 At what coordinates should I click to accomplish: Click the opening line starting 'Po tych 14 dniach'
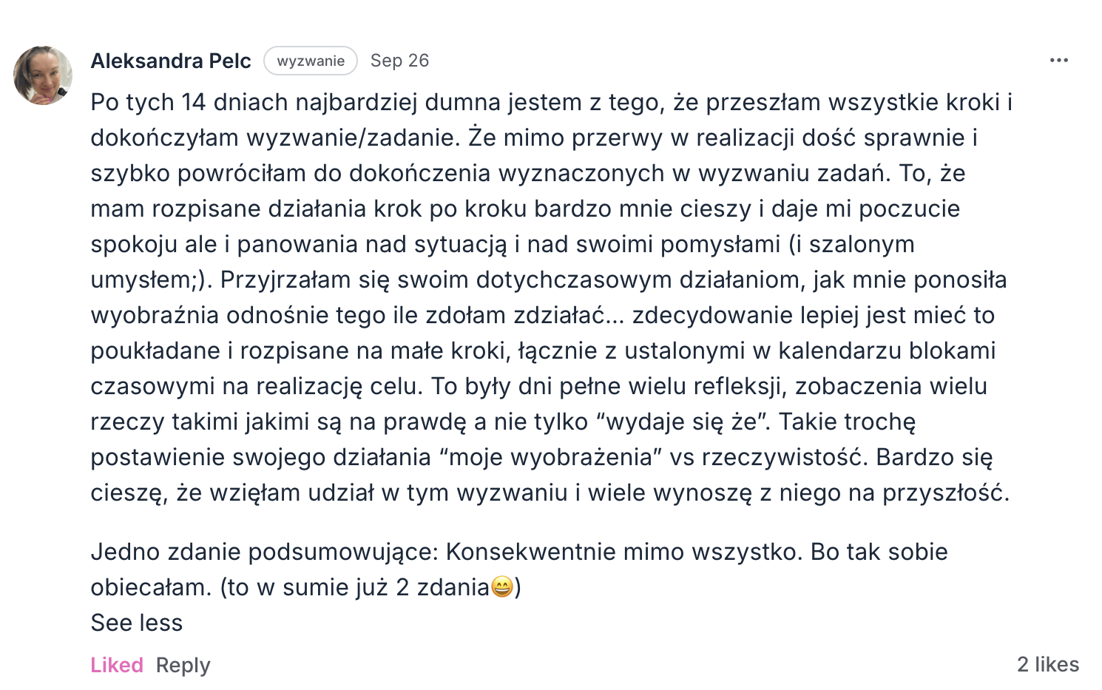pos(551,102)
